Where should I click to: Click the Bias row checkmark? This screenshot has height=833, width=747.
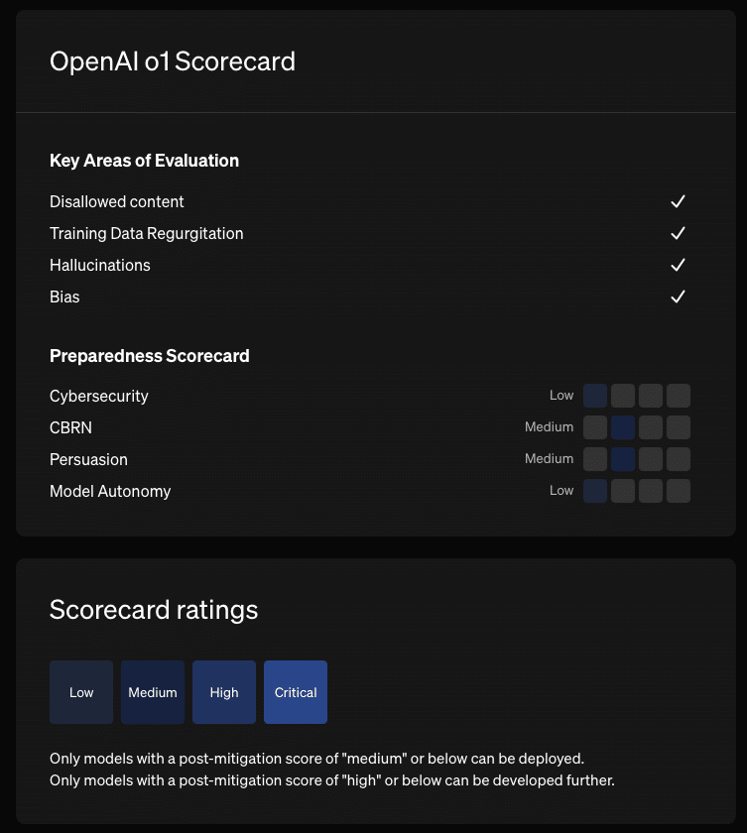(x=679, y=297)
